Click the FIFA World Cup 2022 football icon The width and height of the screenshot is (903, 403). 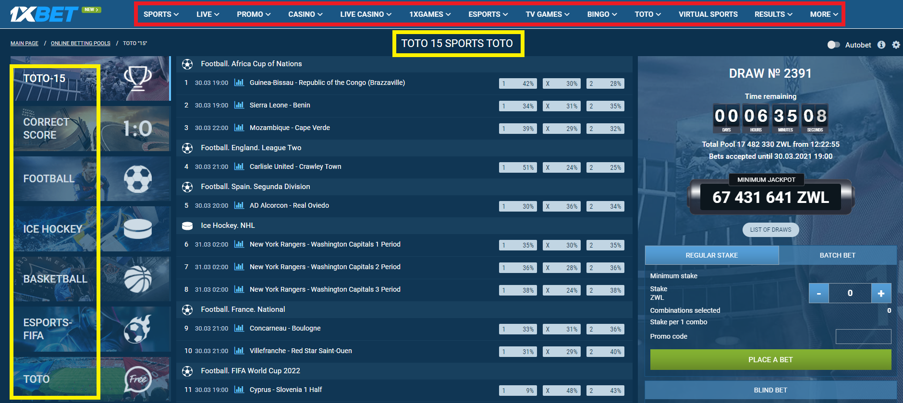pos(187,371)
